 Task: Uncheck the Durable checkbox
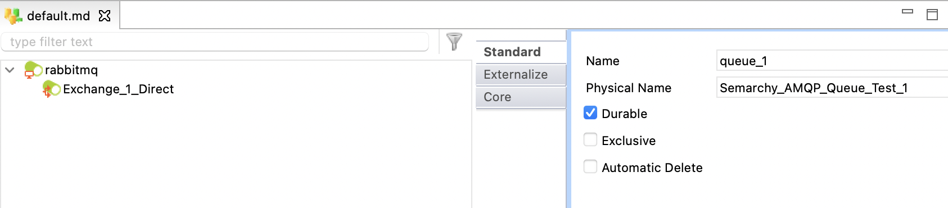pos(590,113)
